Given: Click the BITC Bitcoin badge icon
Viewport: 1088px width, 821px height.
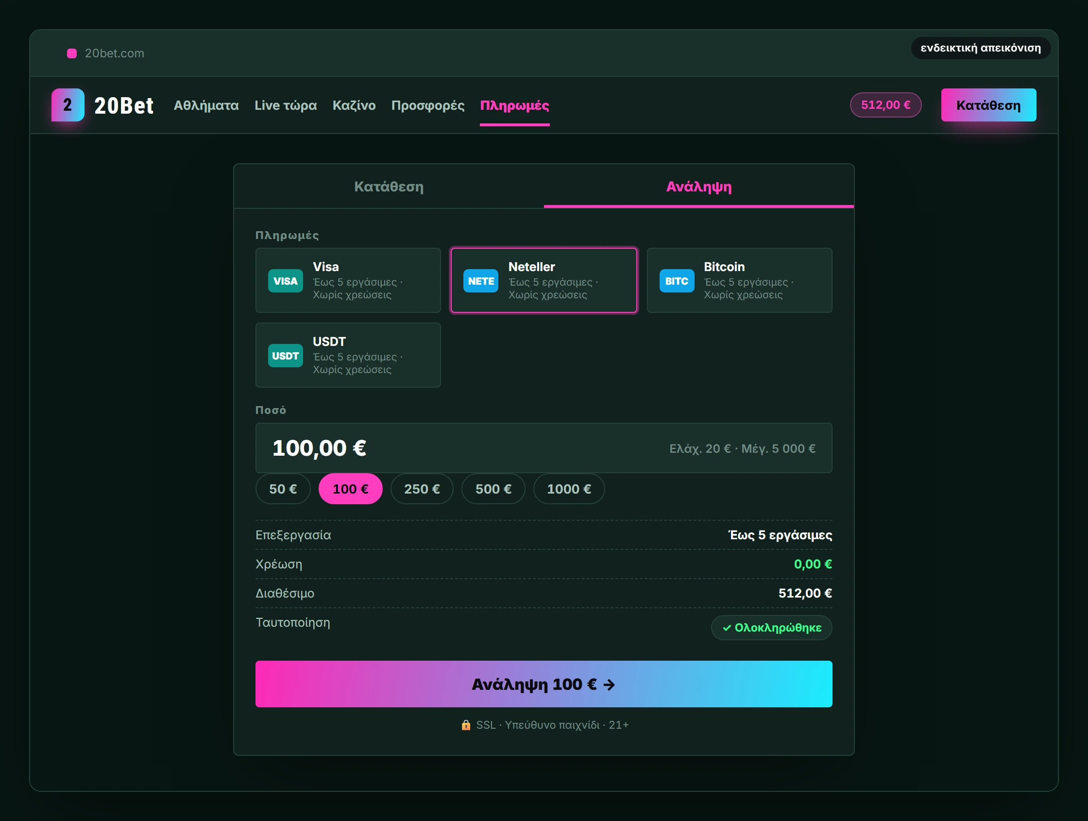Looking at the screenshot, I should (677, 281).
